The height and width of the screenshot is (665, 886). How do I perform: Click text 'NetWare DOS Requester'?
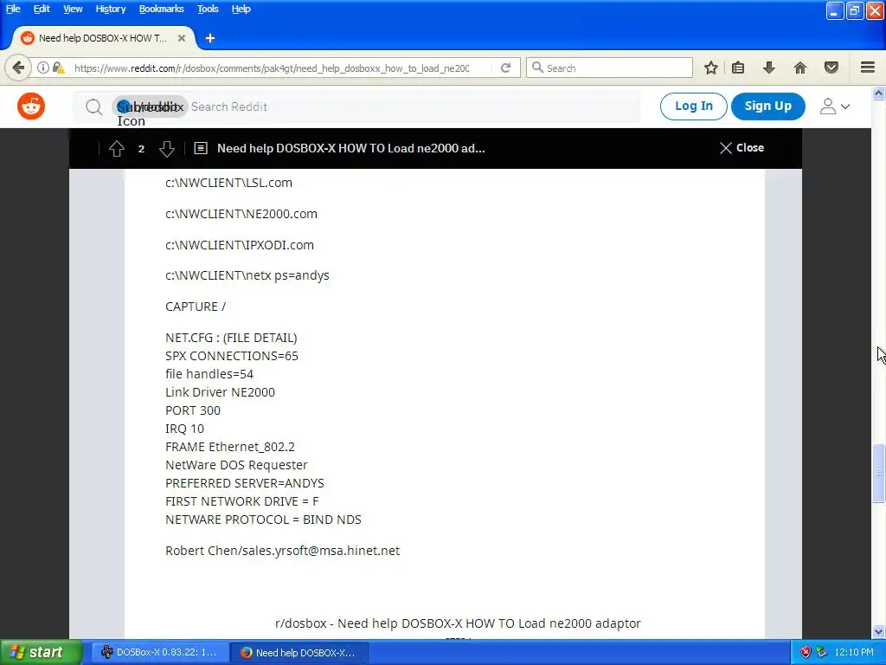(x=236, y=465)
